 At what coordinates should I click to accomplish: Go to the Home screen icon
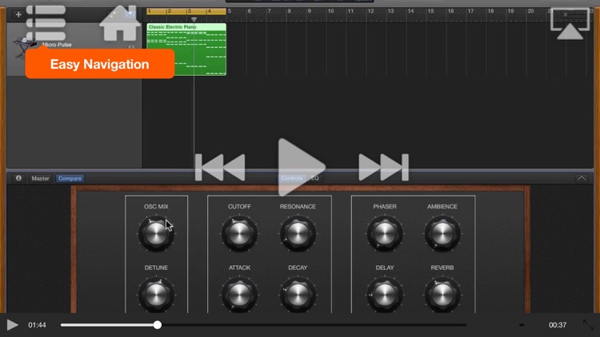click(x=120, y=23)
